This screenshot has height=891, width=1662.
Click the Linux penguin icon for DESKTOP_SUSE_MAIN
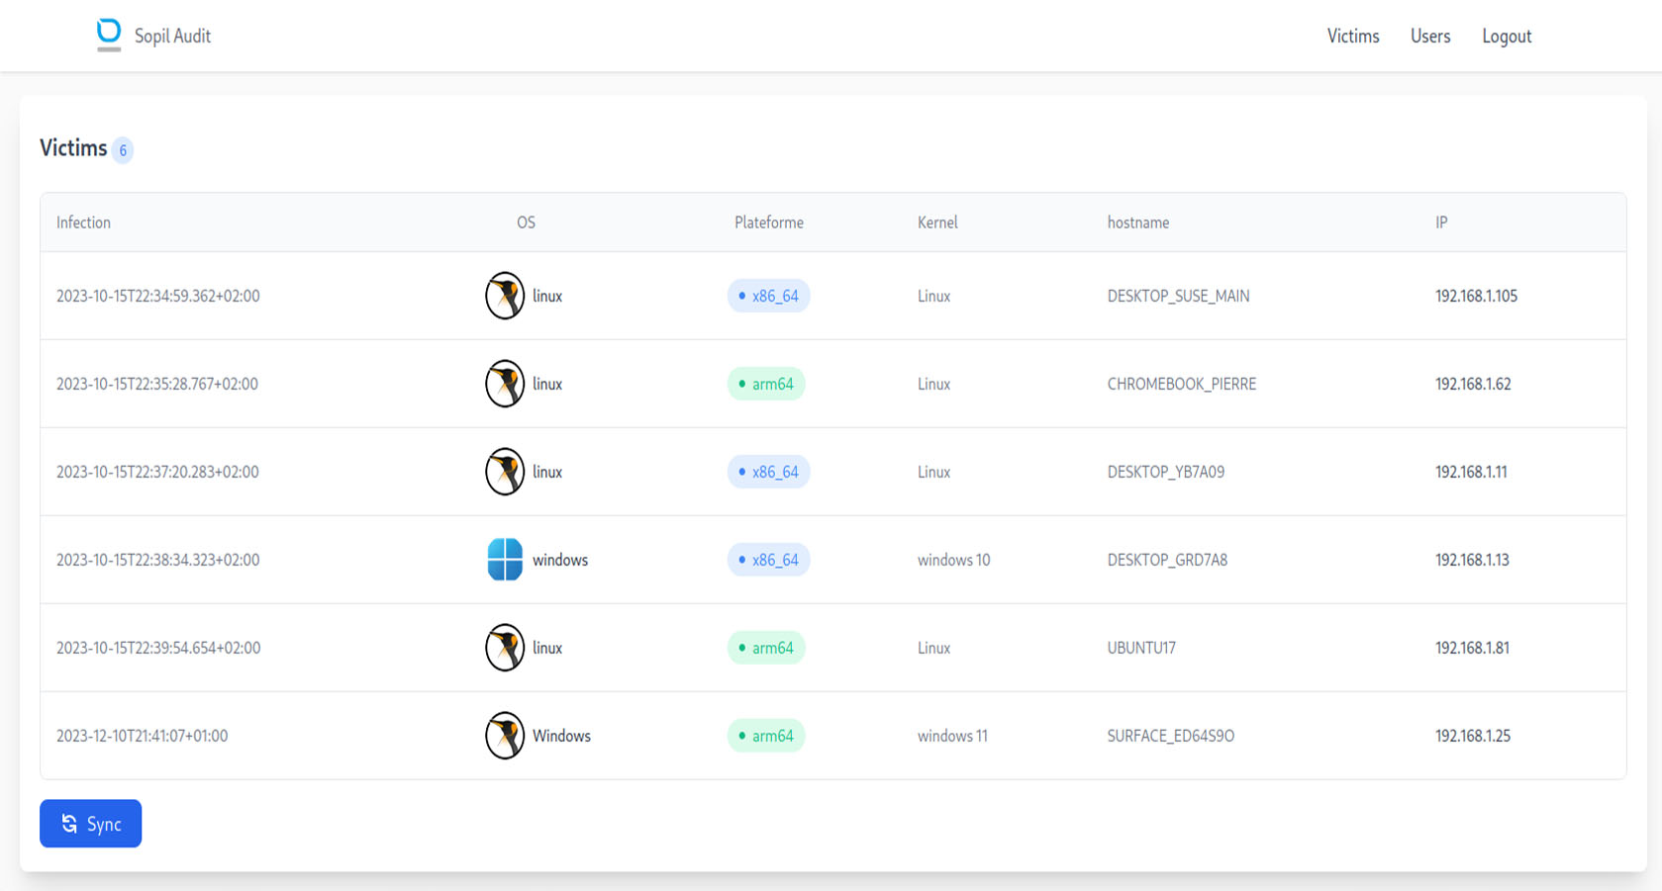click(x=505, y=296)
